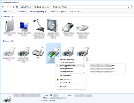134x103 pixels.
Task: Click the Refresh button in address bar
Action: 131,7
